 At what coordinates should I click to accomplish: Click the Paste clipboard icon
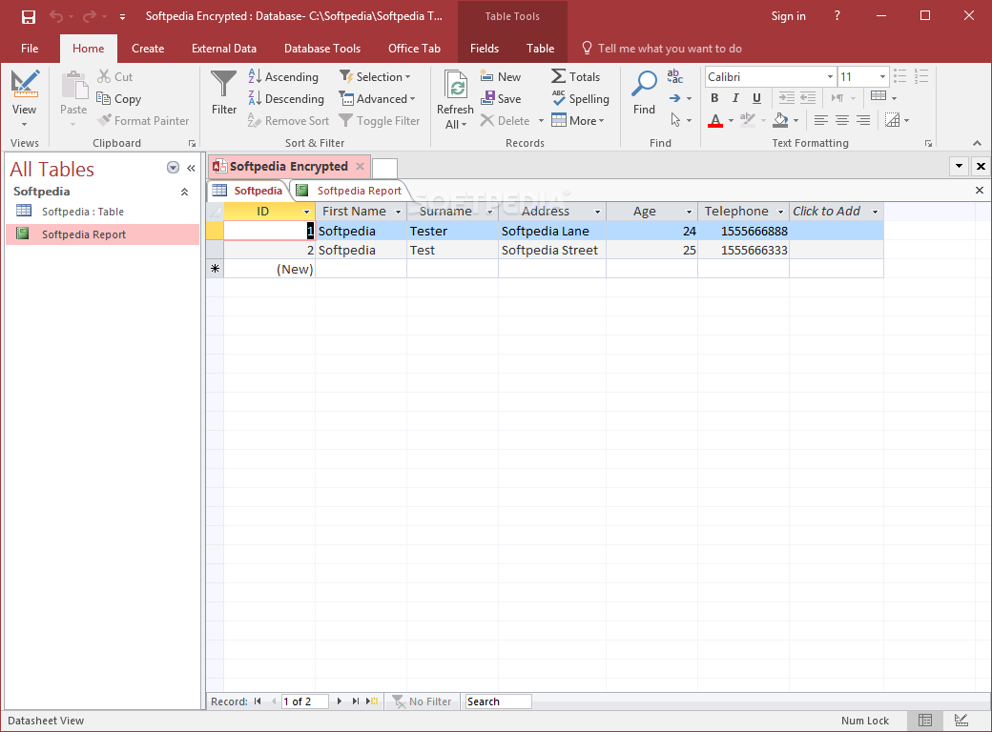(74, 86)
